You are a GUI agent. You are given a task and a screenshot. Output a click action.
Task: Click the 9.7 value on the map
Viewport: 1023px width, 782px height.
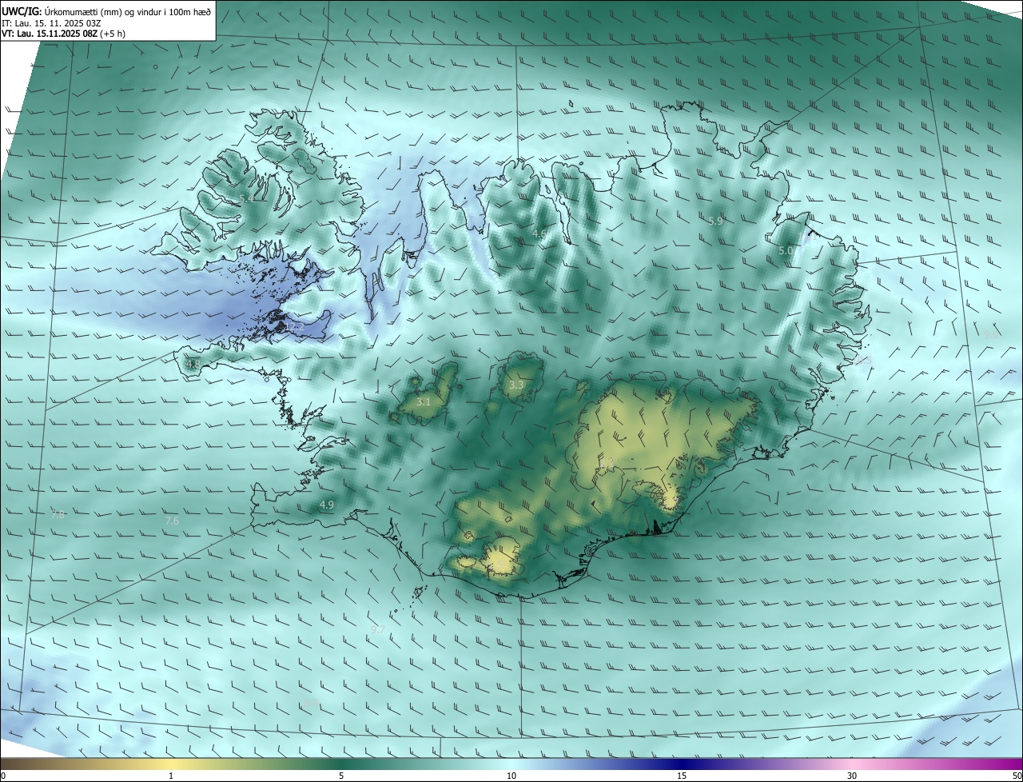(x=378, y=630)
